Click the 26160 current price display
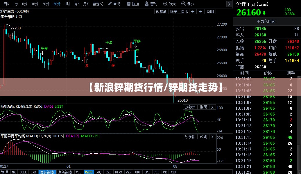Viewport: 301px width, 174px height. [x=248, y=13]
